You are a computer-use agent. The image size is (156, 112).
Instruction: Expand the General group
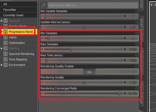(x=1, y=21)
